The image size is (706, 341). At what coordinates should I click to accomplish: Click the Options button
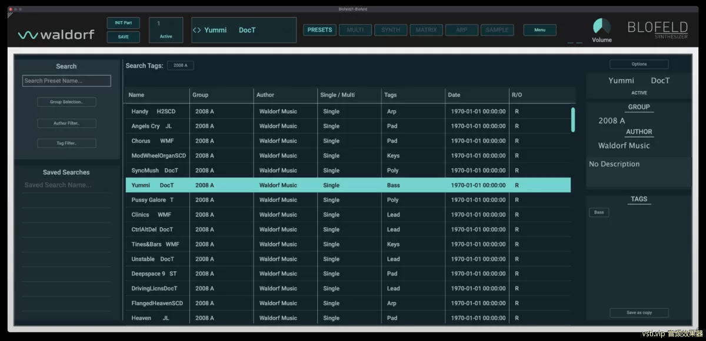click(x=639, y=64)
